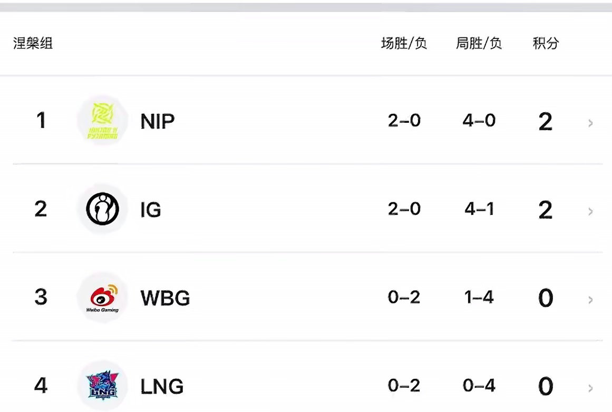
Task: Click the 局胜/负 column header
Action: point(479,43)
